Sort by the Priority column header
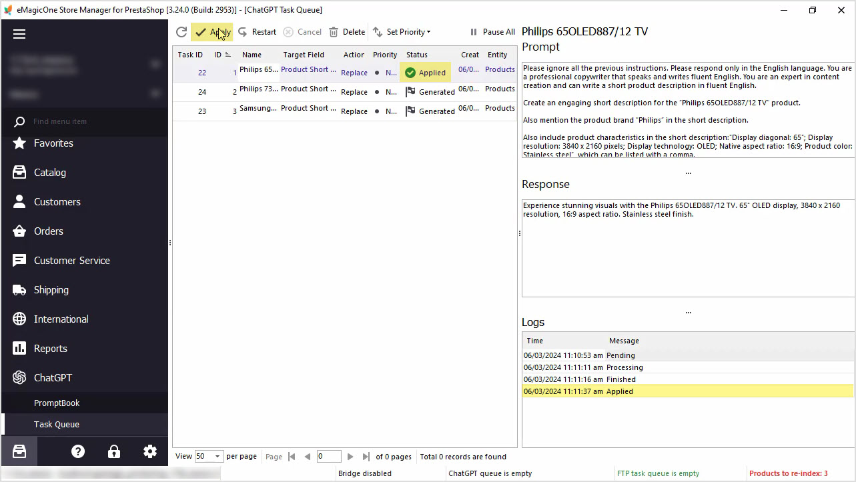The image size is (856, 482). (x=385, y=55)
